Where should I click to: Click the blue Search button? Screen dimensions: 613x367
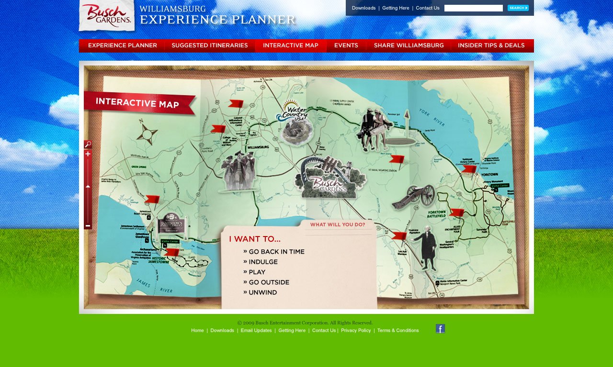click(518, 8)
